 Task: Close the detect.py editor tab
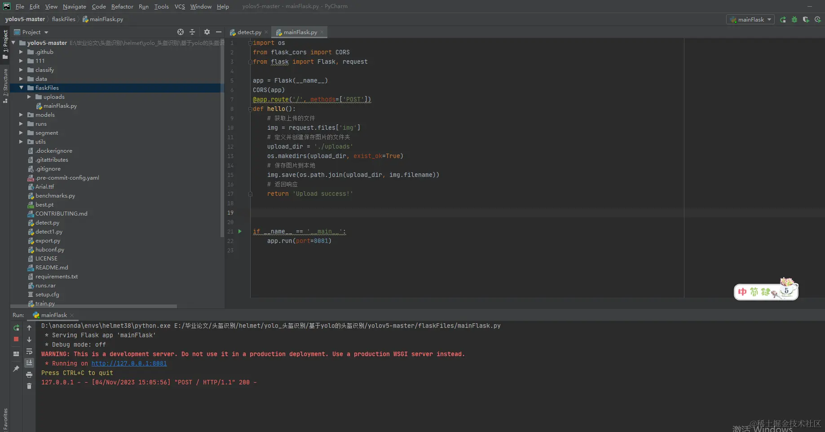click(266, 32)
